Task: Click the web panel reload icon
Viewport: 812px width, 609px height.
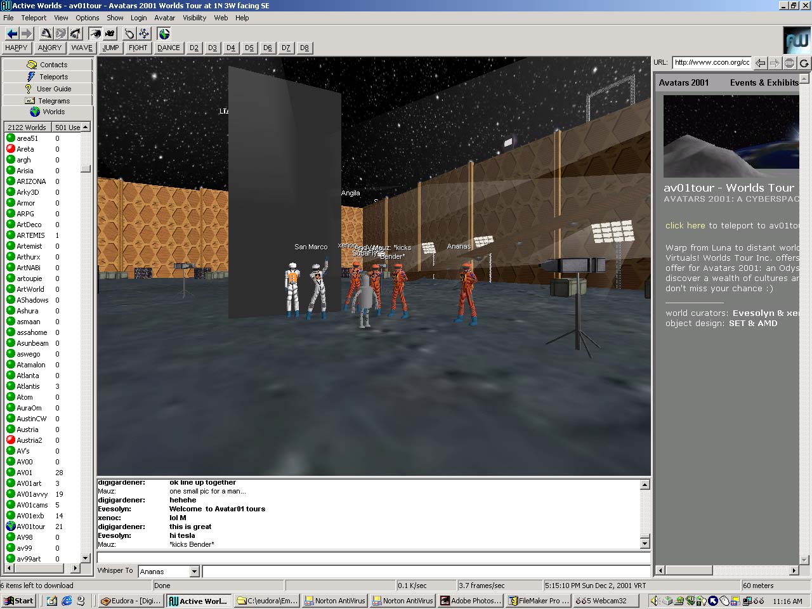Action: pos(804,63)
